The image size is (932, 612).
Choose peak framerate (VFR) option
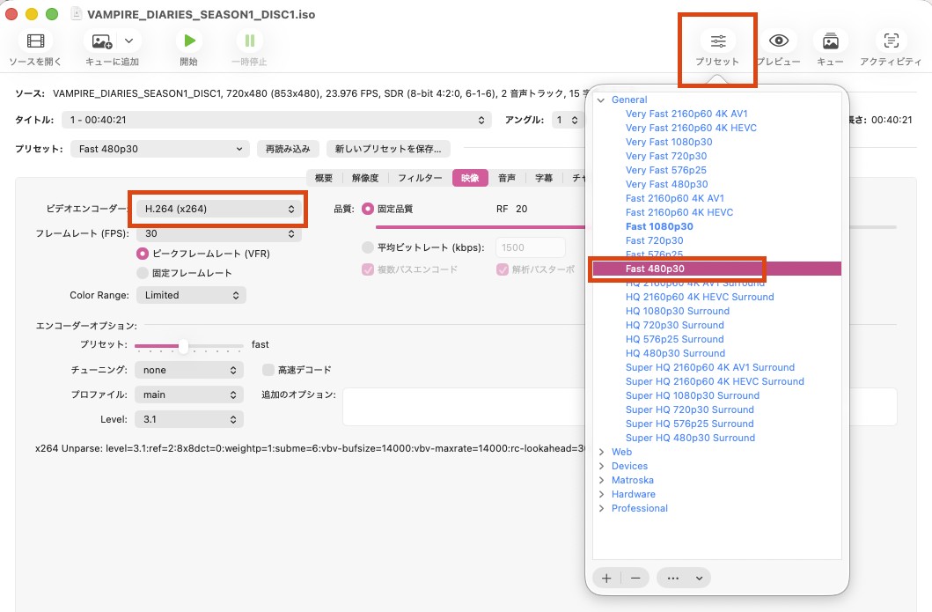point(143,254)
